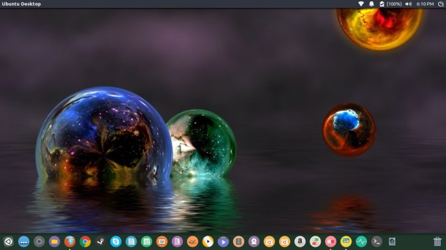The height and width of the screenshot is (250, 446).
Task: Launch the purple play button video app
Action: [x=223, y=241]
